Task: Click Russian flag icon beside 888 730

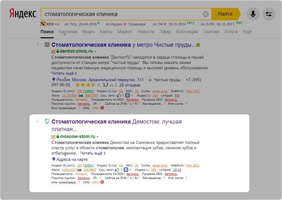Action: [x=81, y=96]
